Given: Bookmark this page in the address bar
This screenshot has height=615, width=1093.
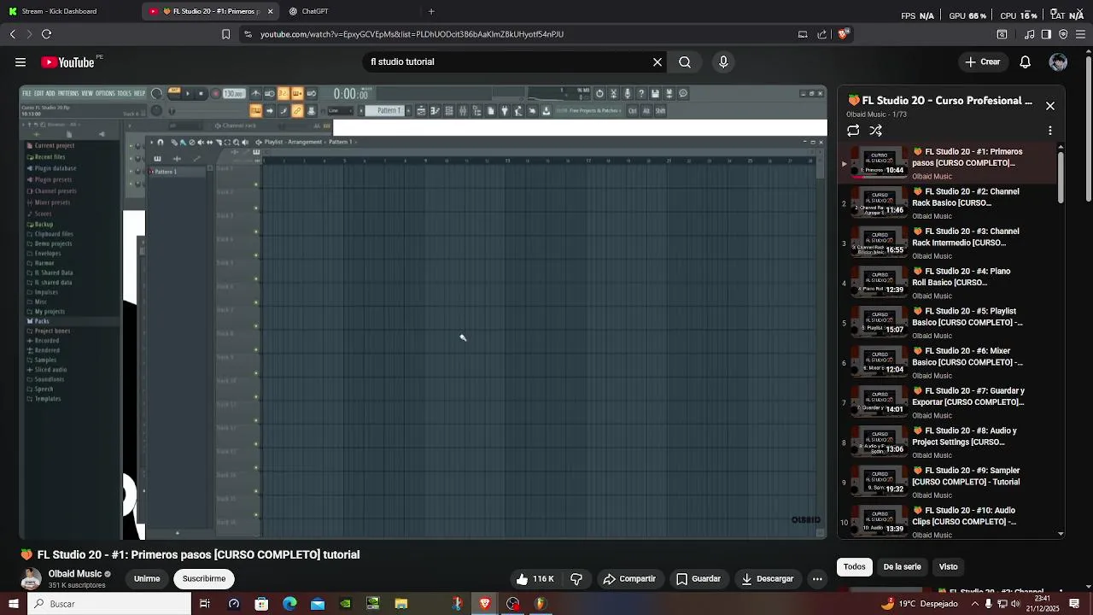Looking at the screenshot, I should pos(225,34).
